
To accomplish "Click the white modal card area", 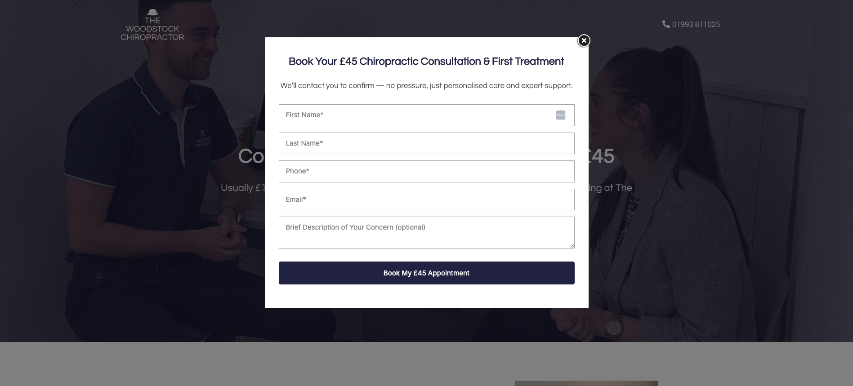I will [x=426, y=297].
